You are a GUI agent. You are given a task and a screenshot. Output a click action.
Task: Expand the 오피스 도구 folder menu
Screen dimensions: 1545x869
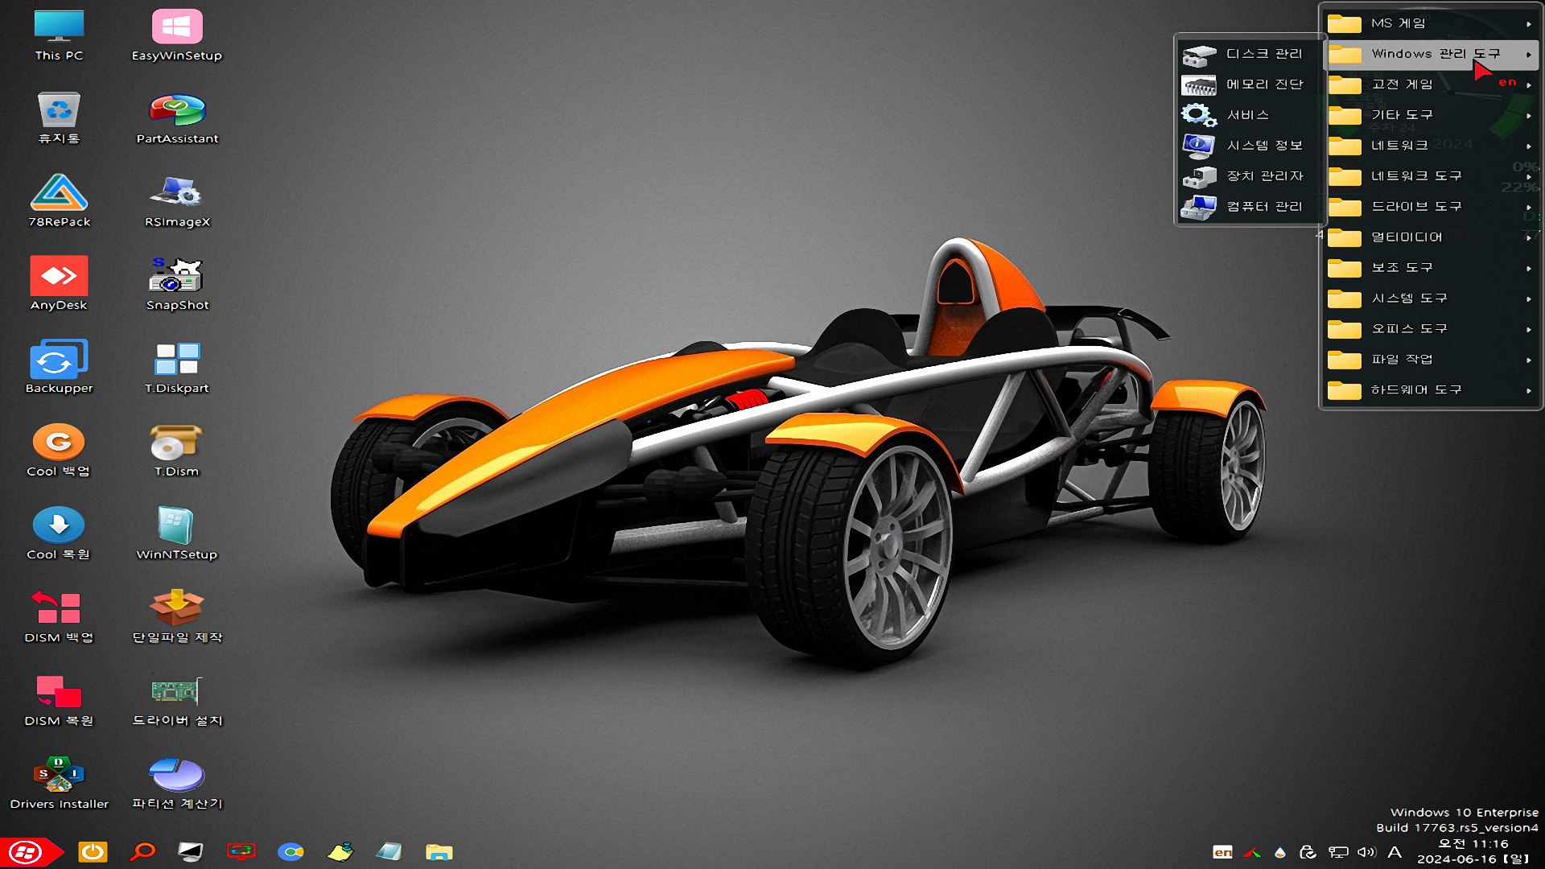click(1431, 329)
